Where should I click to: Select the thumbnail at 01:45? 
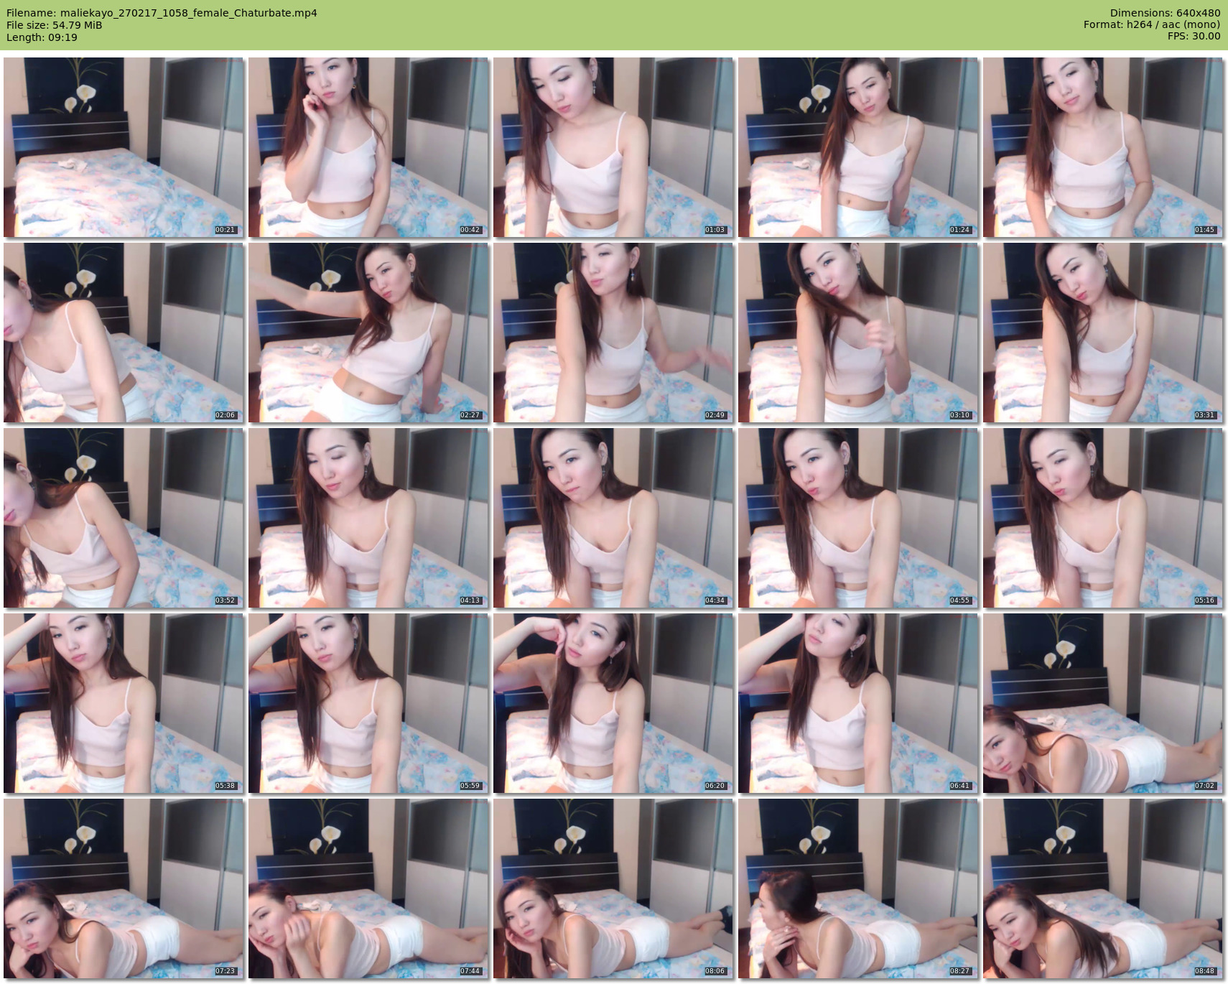tap(1103, 147)
